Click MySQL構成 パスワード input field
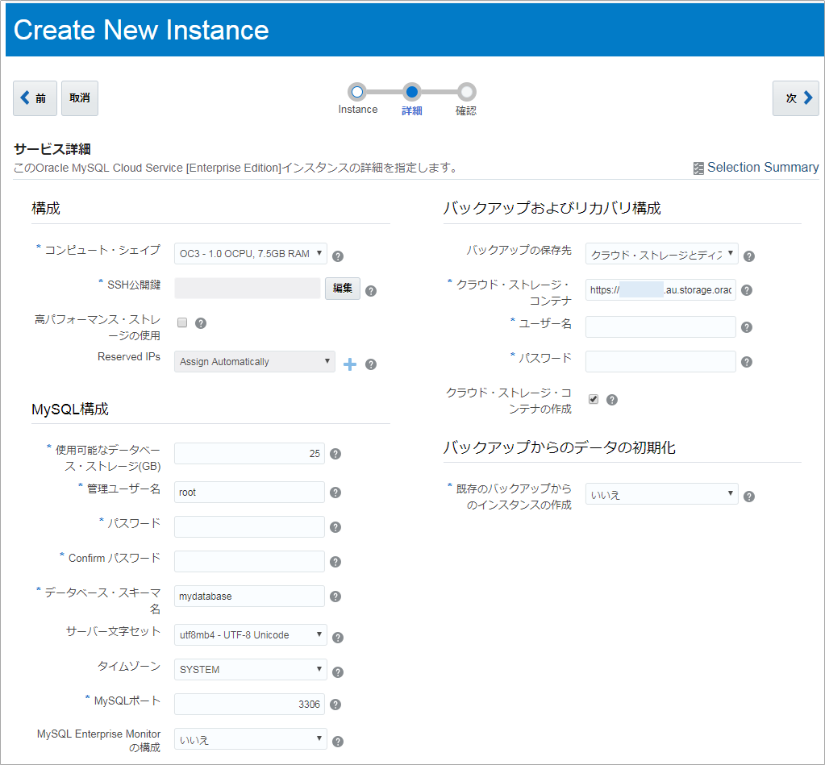Screen dimensions: 825x765 point(249,527)
